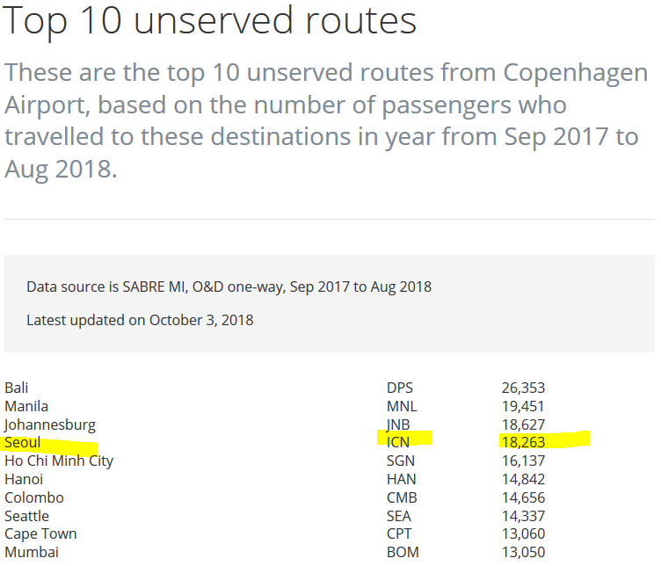Click the highlighted ICN airport code

pos(398,442)
